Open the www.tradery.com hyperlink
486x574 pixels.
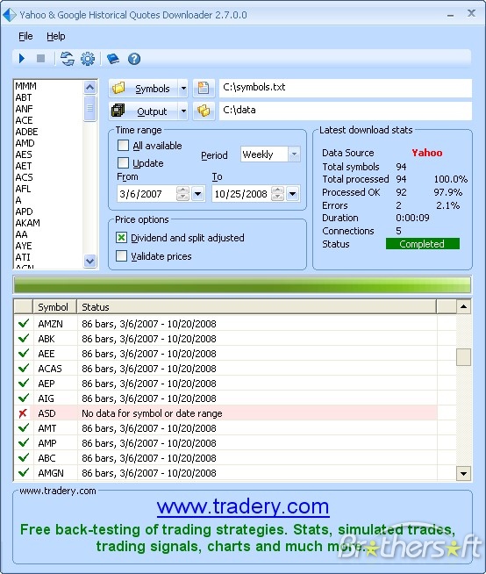pos(243,506)
